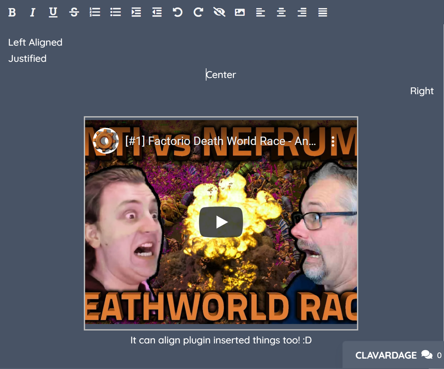Click the chat message count 0
444x369 pixels.
[439, 355]
